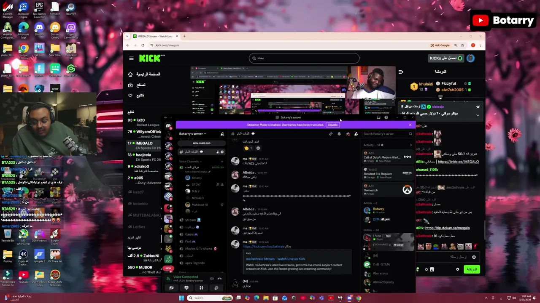Open Kick Following sidebar link
Image resolution: width=540 pixels, height=303 pixels.
coord(136,96)
